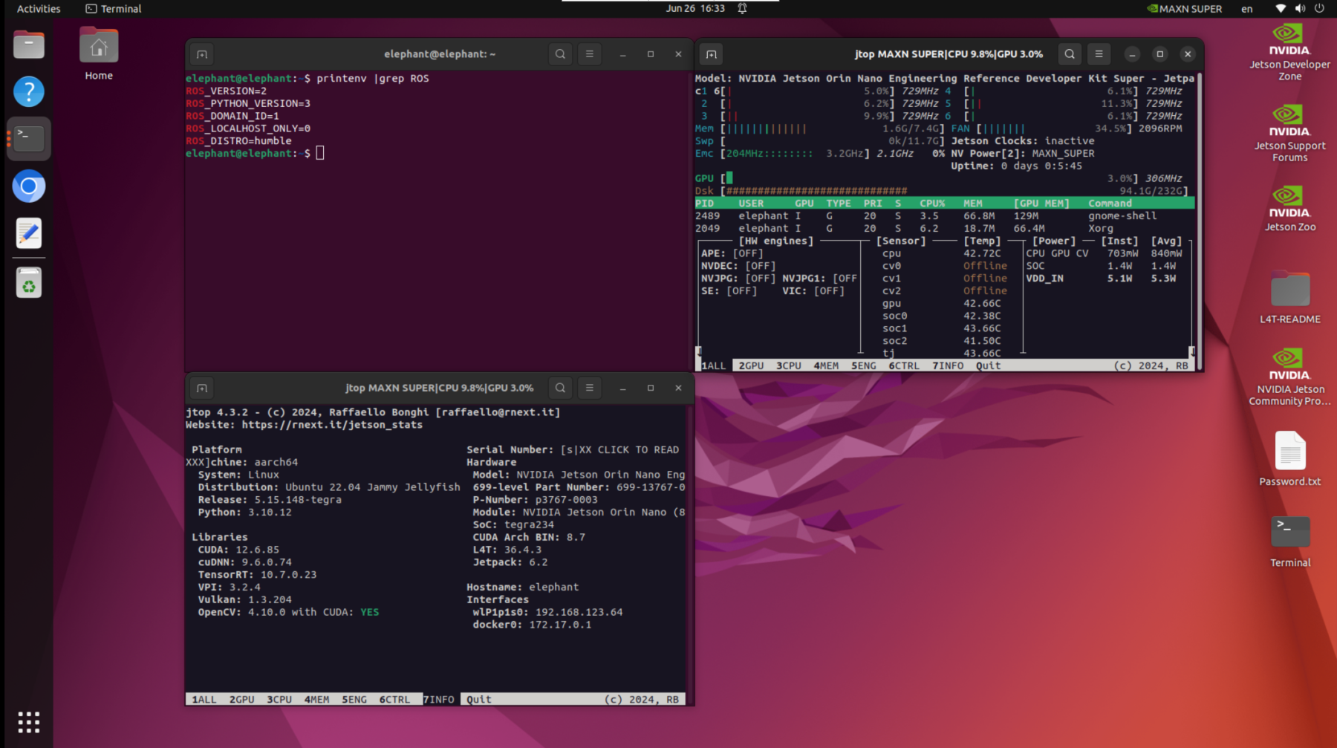Open the system menu via the volume icon
The width and height of the screenshot is (1337, 748).
pyautogui.click(x=1300, y=9)
